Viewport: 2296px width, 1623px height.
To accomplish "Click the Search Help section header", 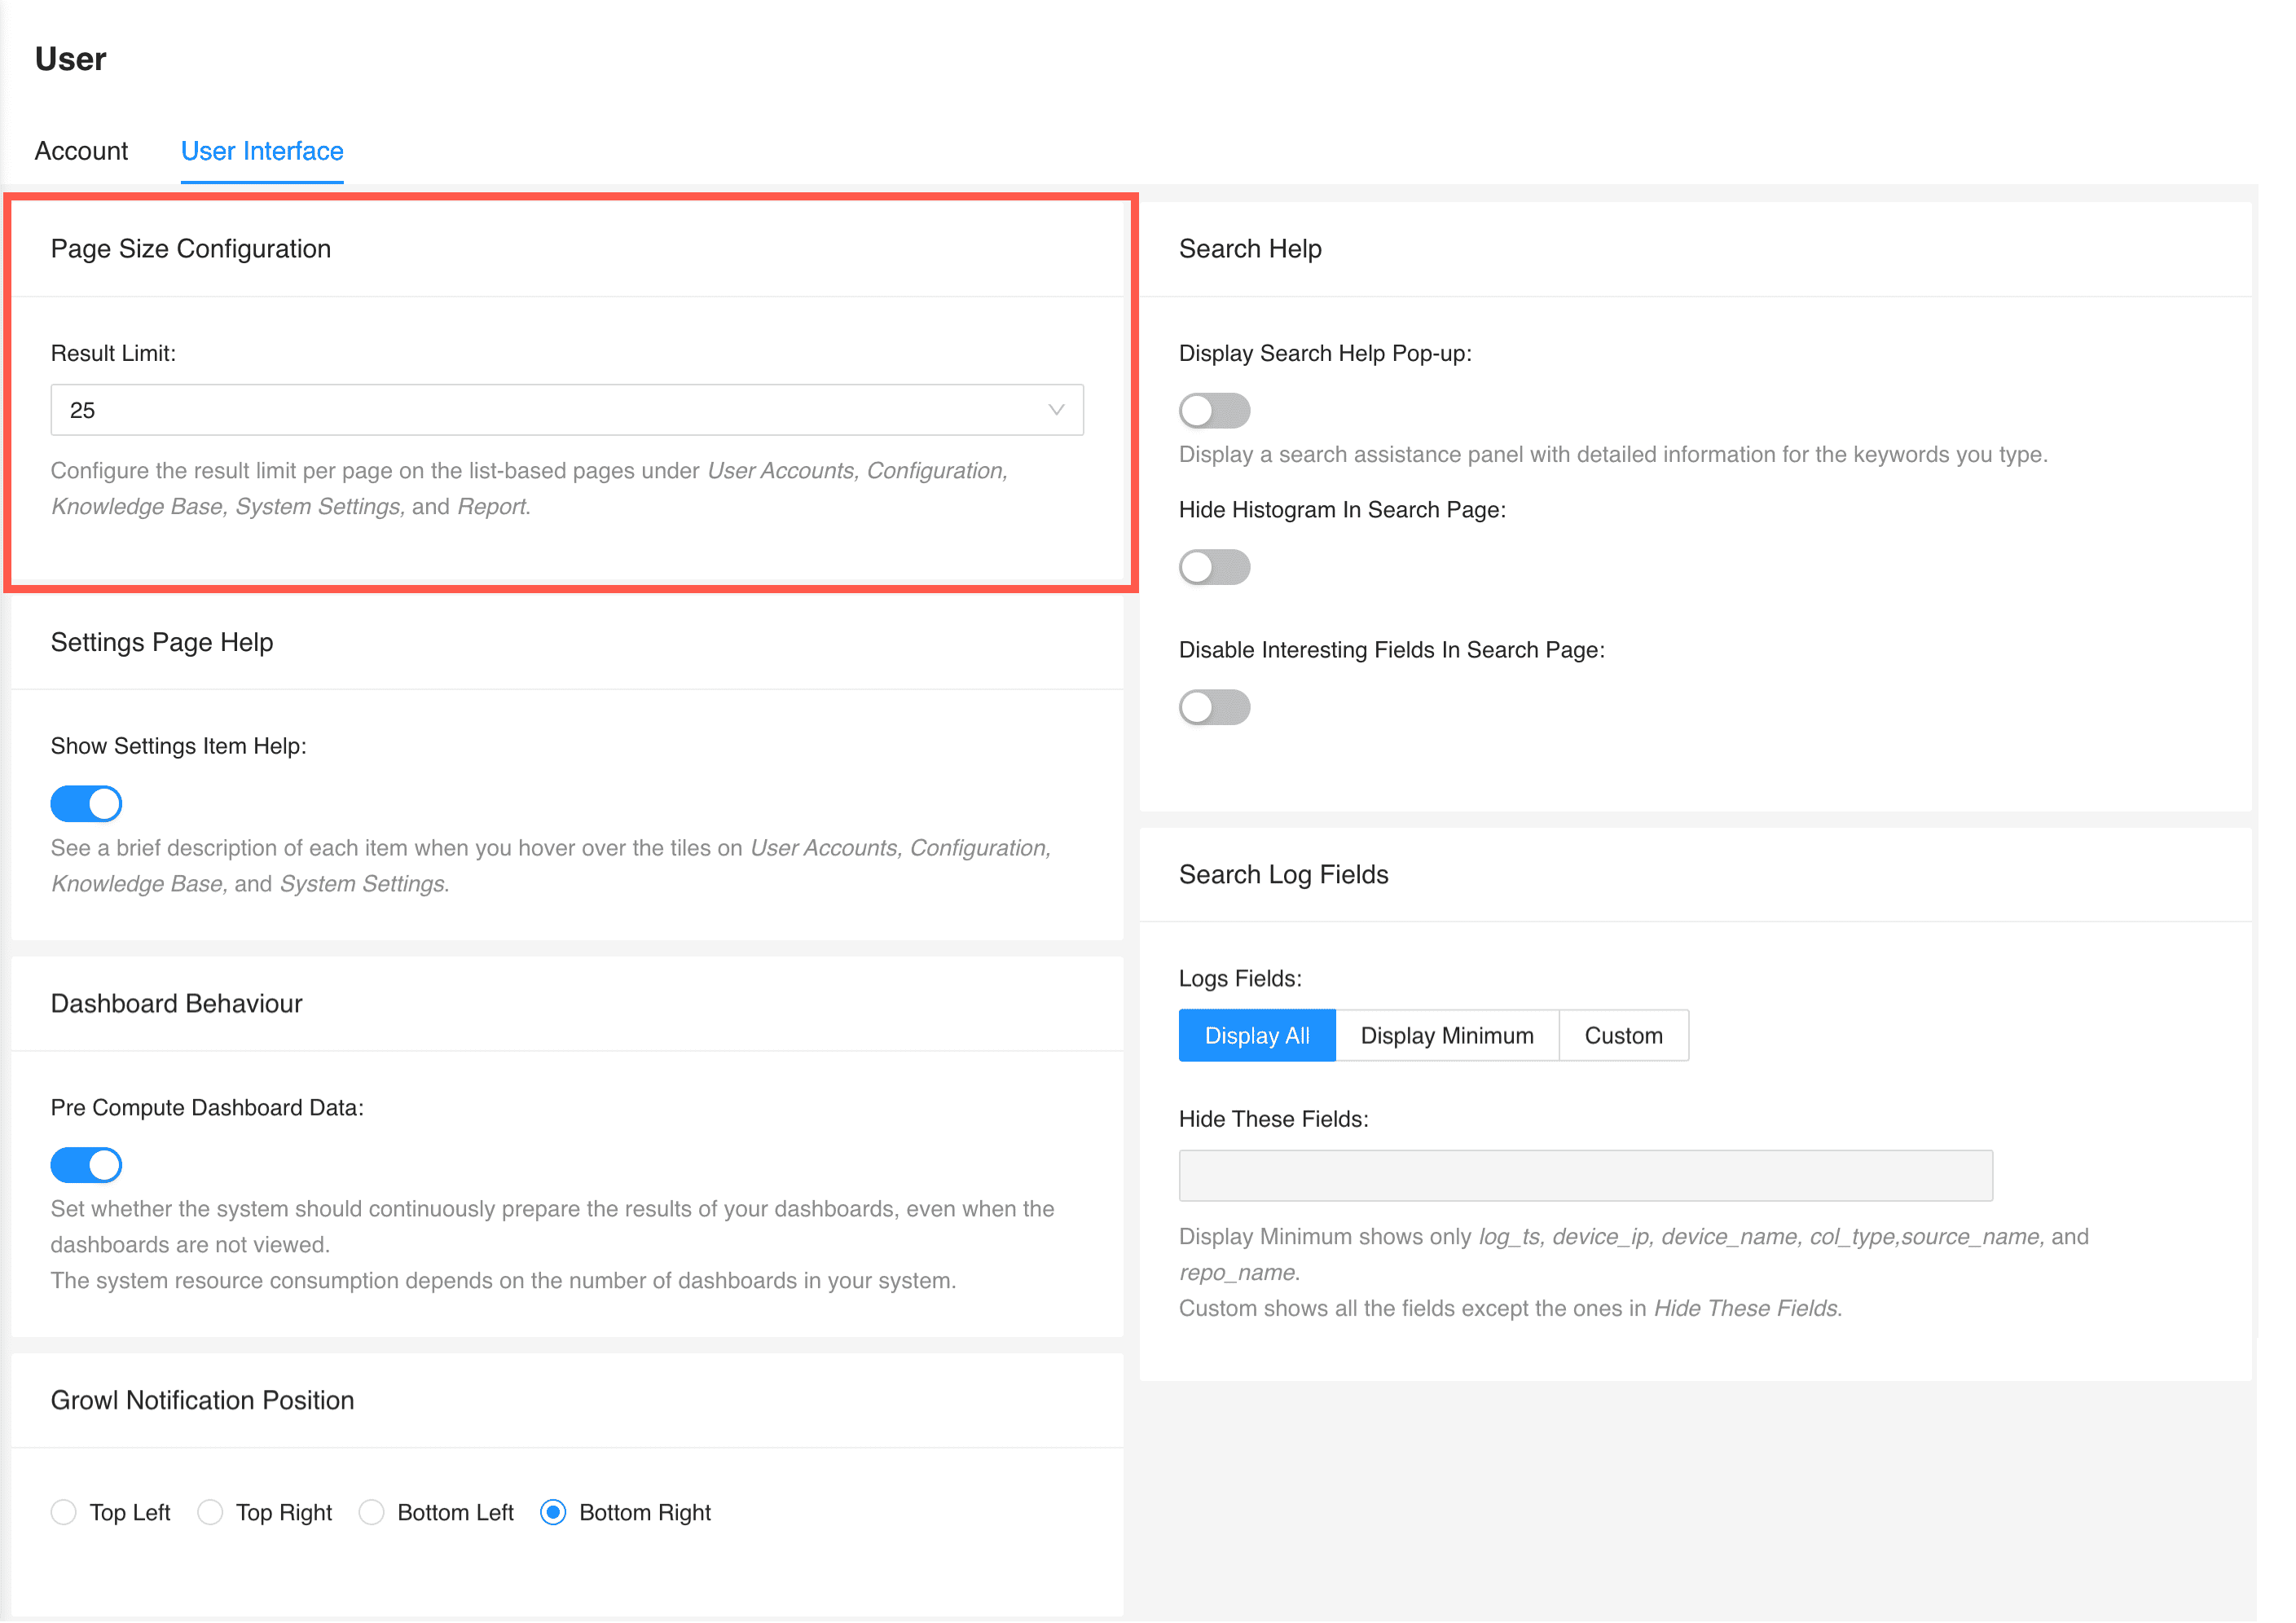I will coord(1250,249).
